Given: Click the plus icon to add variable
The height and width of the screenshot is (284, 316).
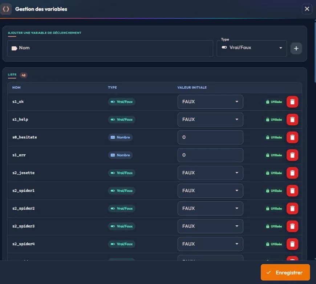Looking at the screenshot, I should [296, 48].
